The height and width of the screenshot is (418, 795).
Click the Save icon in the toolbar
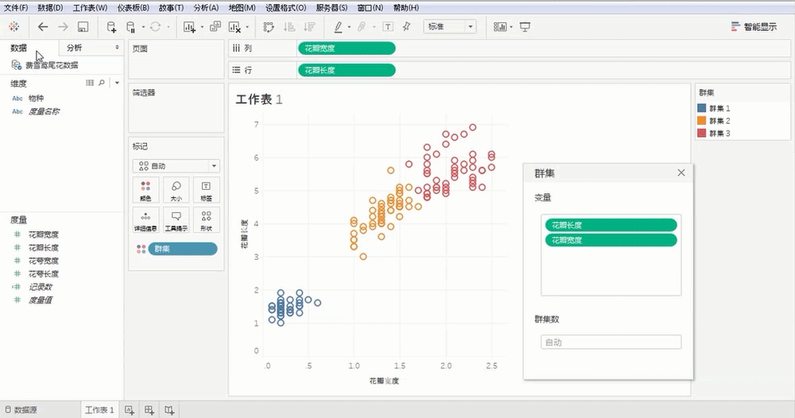click(x=83, y=26)
